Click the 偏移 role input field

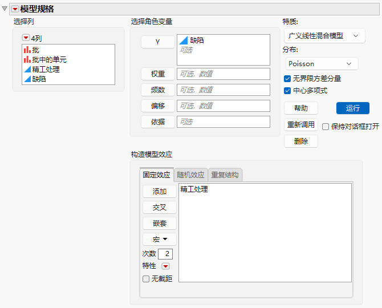[x=223, y=106]
